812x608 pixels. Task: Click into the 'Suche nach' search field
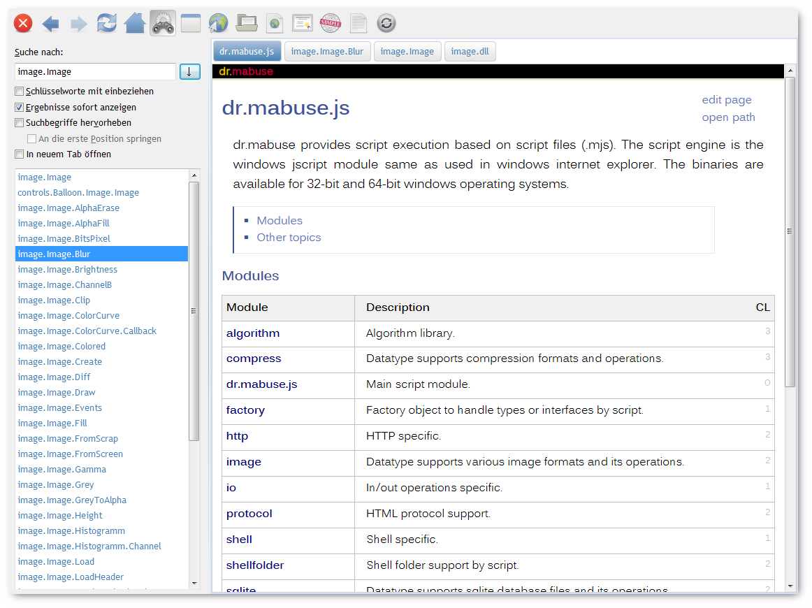point(95,71)
